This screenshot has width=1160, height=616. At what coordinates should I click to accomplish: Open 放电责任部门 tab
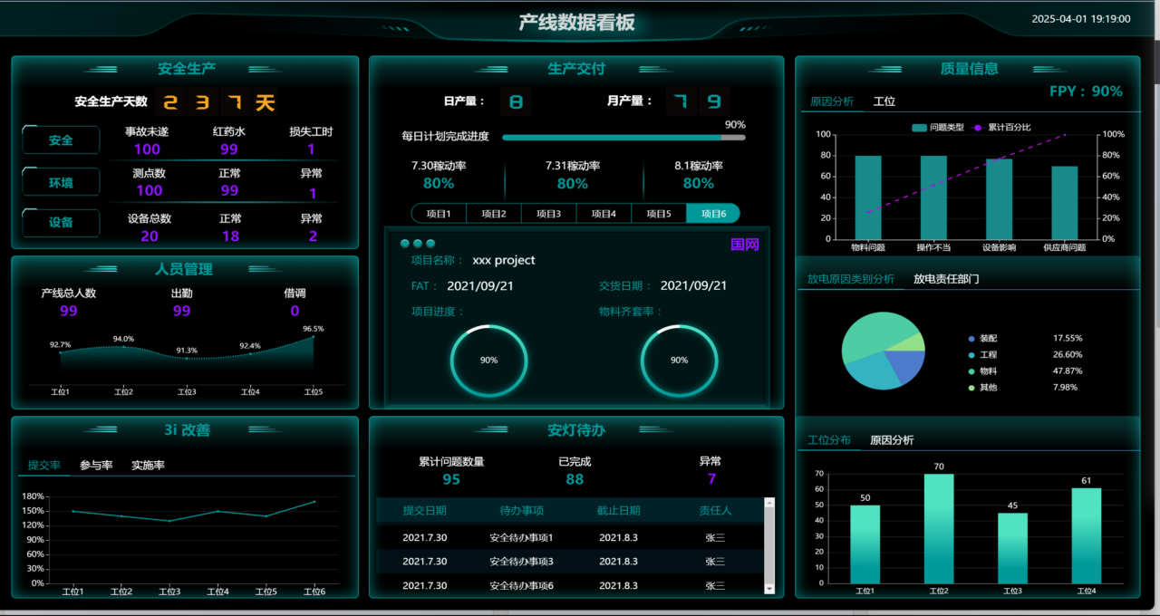point(946,279)
